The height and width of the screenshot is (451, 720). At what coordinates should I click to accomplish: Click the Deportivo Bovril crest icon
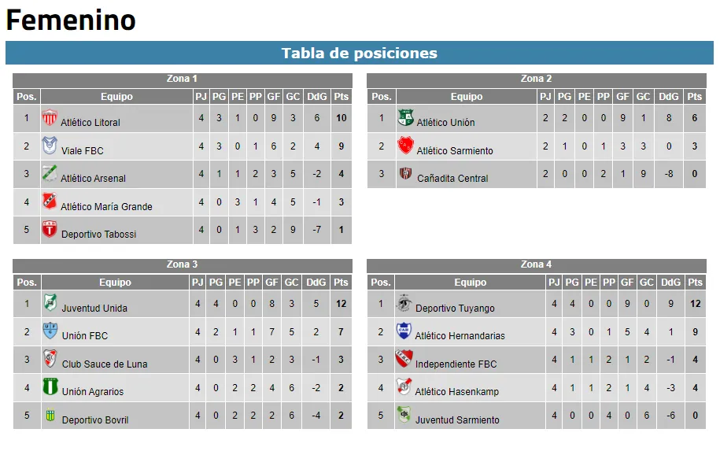click(x=50, y=416)
